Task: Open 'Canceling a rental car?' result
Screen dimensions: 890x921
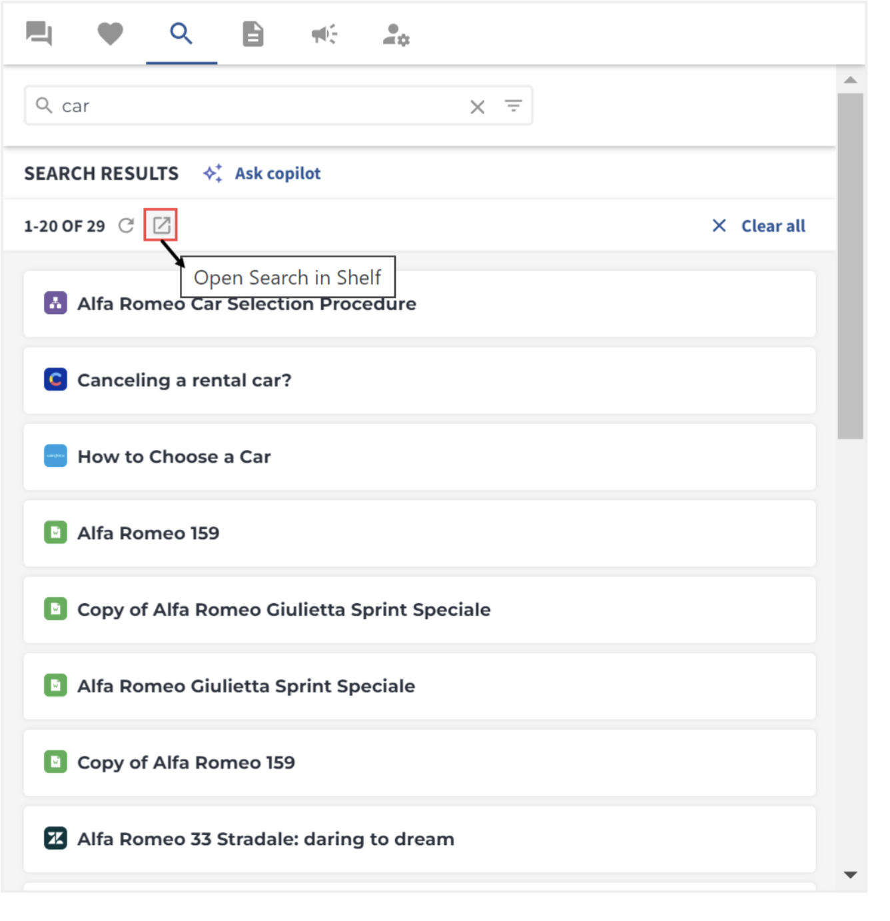Action: point(420,381)
